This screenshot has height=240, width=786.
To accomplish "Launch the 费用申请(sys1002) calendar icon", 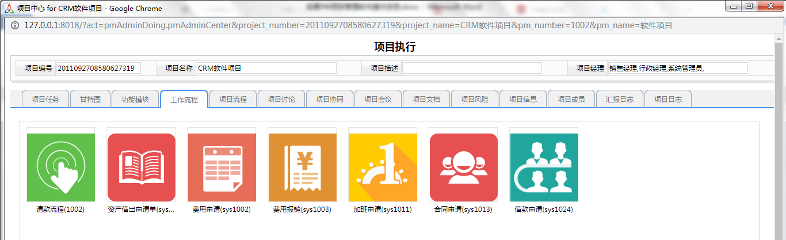I will pos(222,167).
